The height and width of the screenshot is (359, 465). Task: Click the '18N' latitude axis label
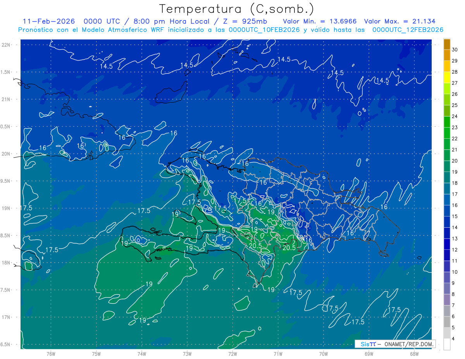pyautogui.click(x=6, y=263)
